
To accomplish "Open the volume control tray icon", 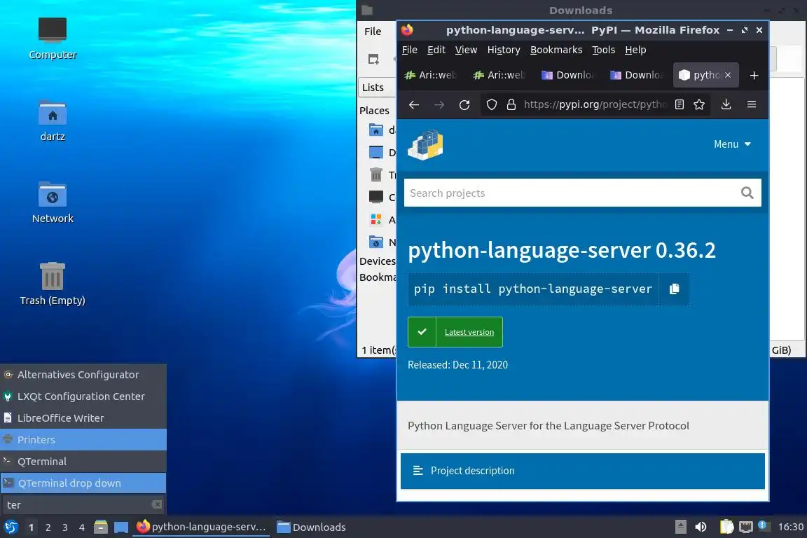I will tap(701, 527).
